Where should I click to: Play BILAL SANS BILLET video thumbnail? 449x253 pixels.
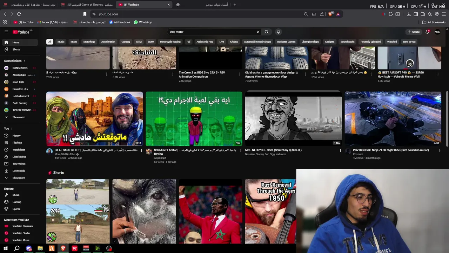click(x=94, y=119)
